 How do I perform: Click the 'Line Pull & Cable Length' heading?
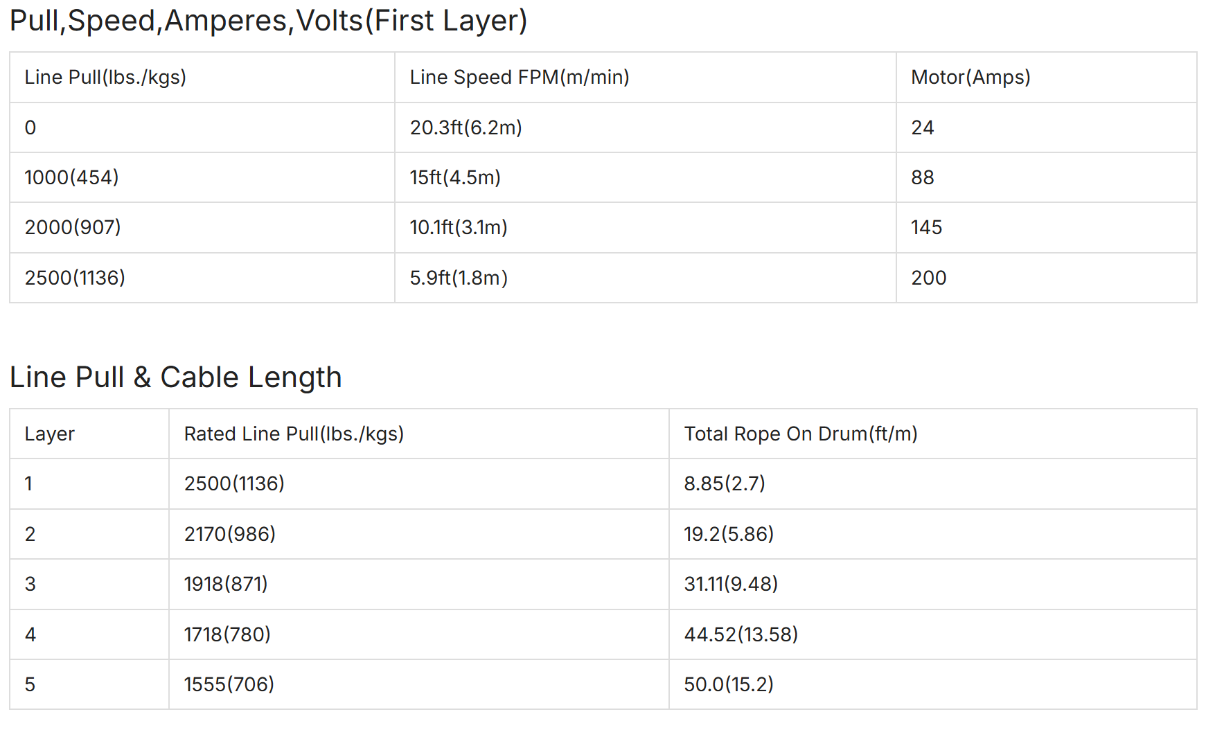click(x=176, y=377)
